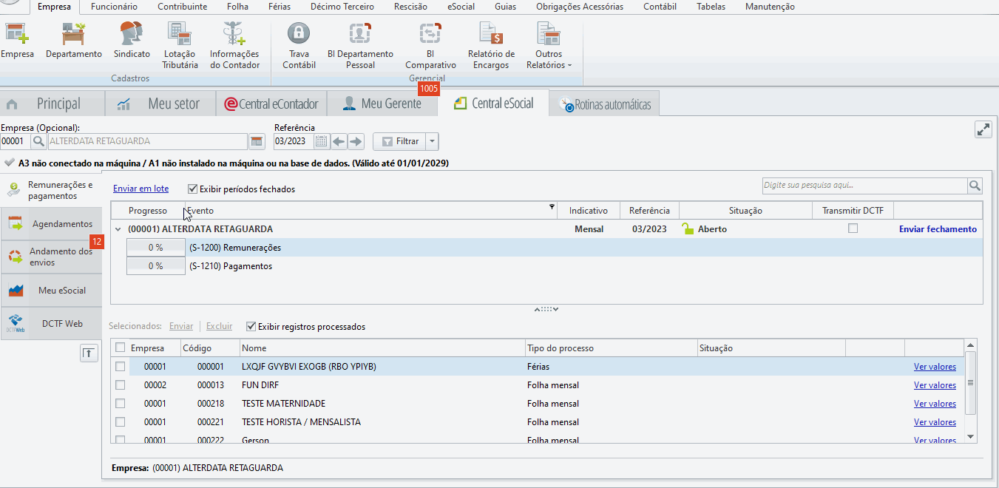The width and height of the screenshot is (999, 488).
Task: Select the LXQJF GVYBVI EXOGB row checkbox
Action: tap(120, 366)
